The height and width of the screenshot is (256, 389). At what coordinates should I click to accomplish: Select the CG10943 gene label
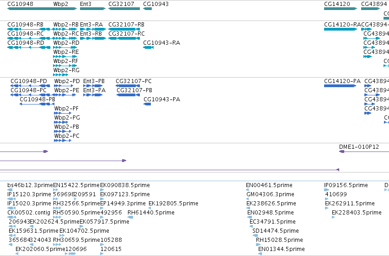[156, 4]
